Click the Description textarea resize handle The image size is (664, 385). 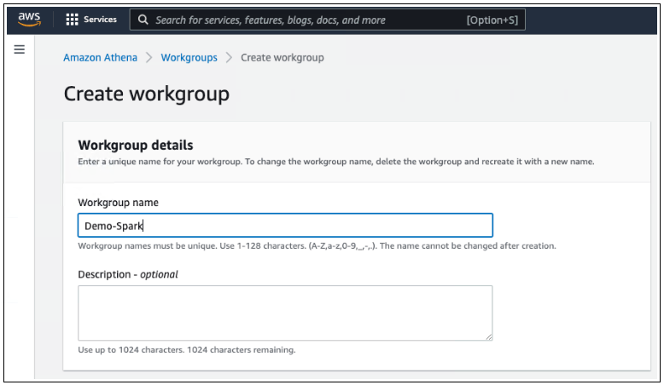pyautogui.click(x=488, y=336)
